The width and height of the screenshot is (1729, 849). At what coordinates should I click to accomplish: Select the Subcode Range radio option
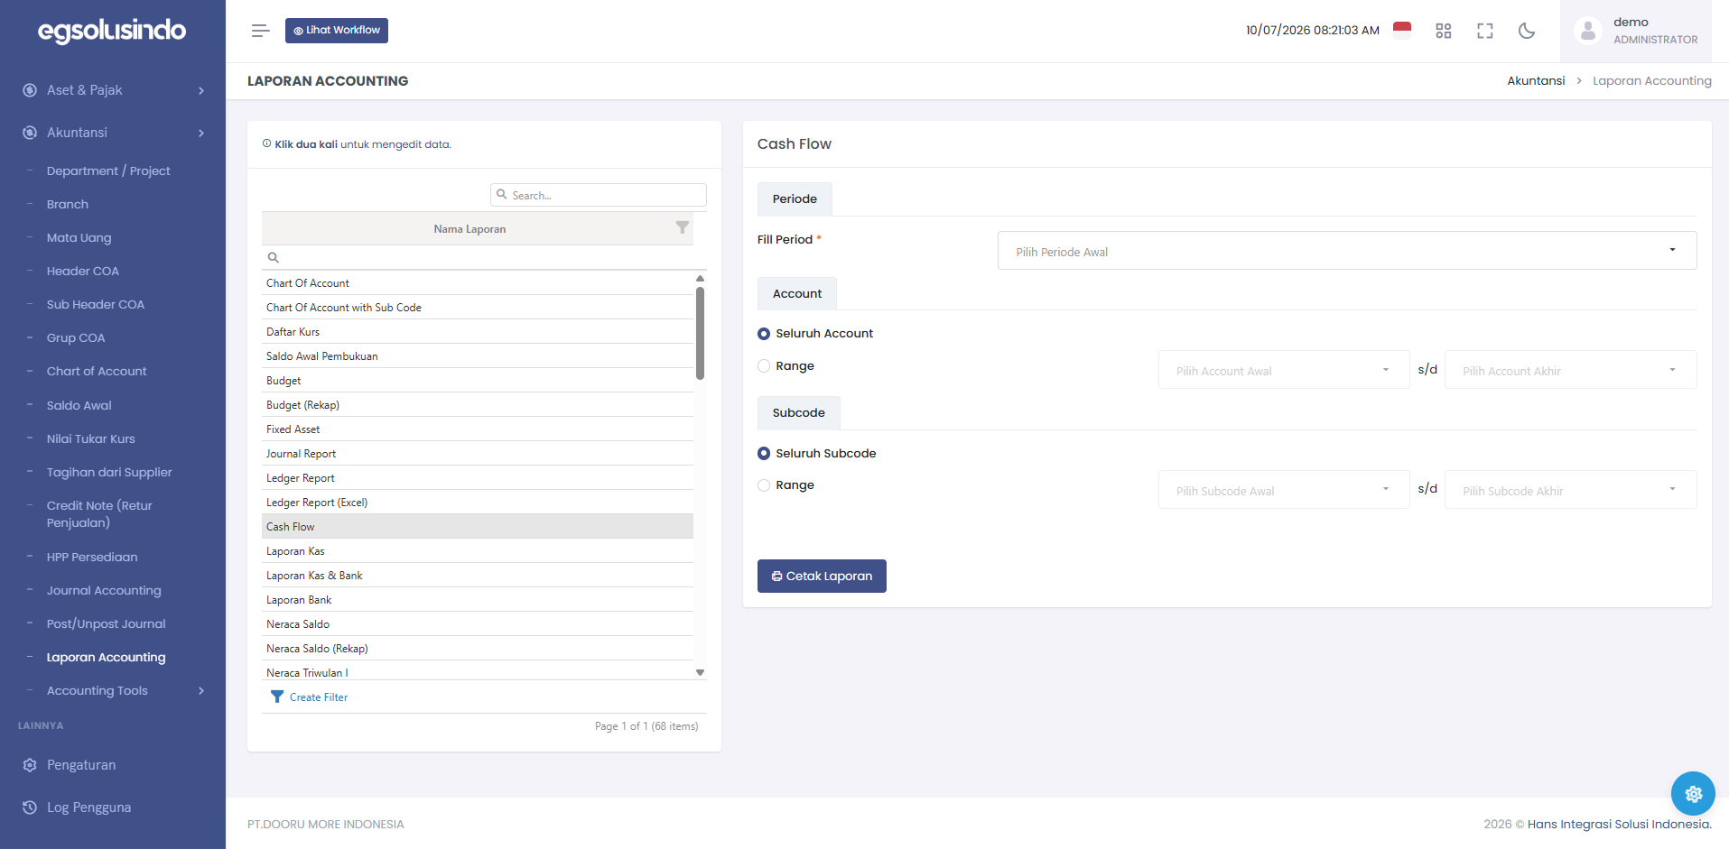(764, 485)
